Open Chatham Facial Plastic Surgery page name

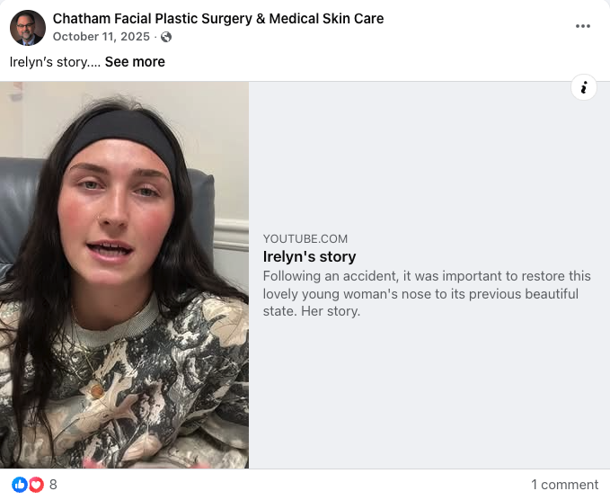[x=218, y=18]
